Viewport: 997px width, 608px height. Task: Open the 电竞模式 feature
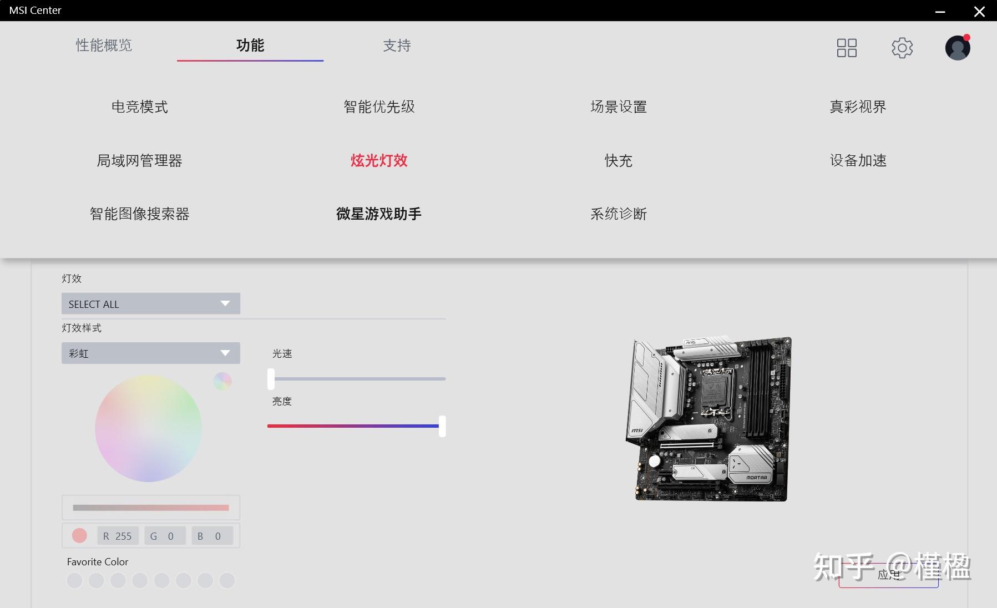point(140,107)
